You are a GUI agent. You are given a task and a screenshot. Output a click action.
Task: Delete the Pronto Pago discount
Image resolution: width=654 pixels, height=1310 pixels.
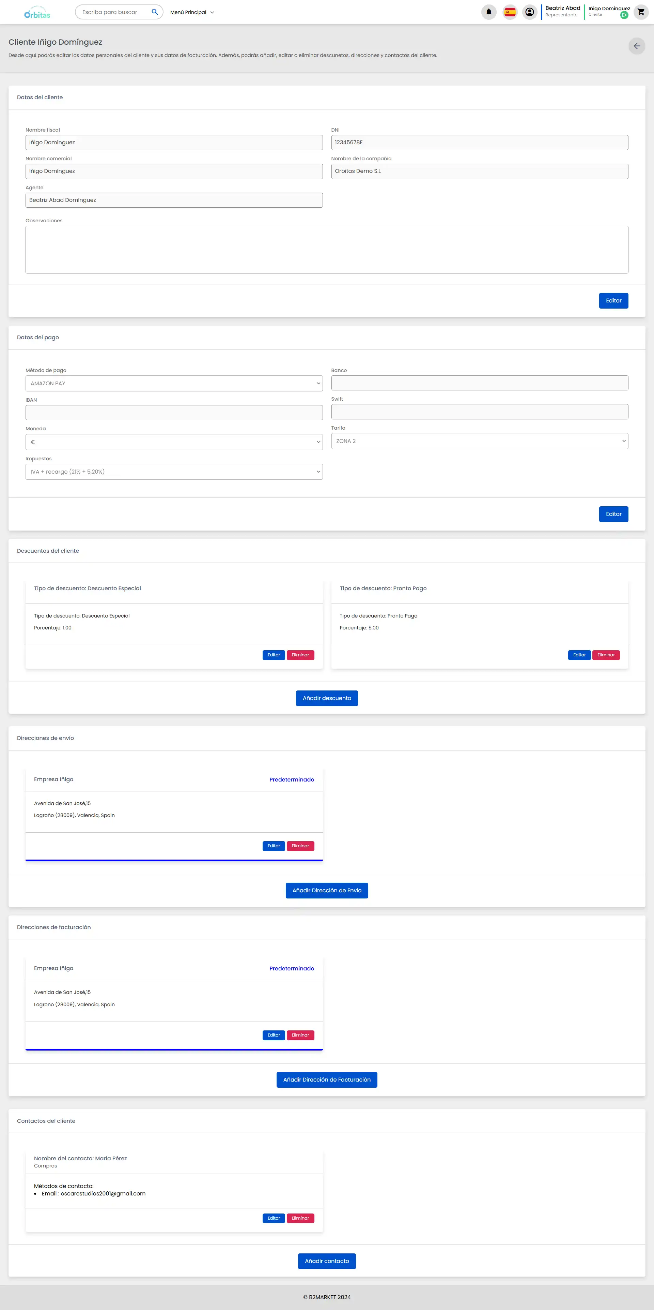coord(606,655)
